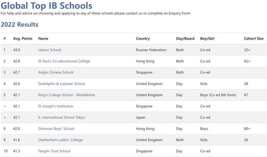Open the Letovo School link
The image size is (267, 157).
coord(49,50)
